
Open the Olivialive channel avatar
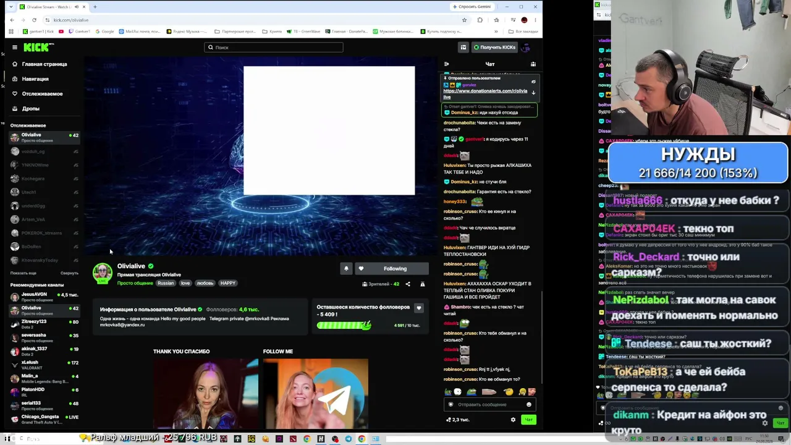(x=103, y=273)
